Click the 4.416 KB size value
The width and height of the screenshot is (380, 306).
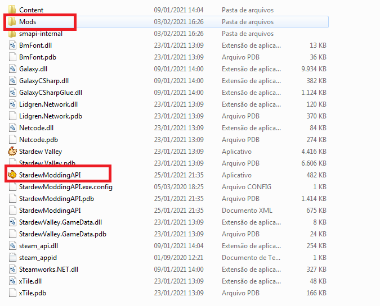[314, 152]
